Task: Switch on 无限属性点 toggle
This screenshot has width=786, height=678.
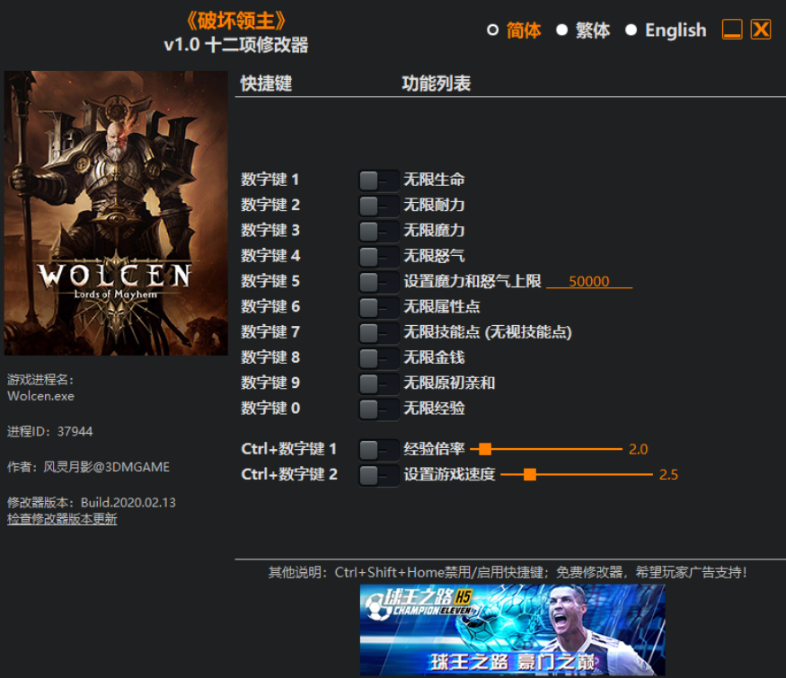Action: tap(378, 307)
